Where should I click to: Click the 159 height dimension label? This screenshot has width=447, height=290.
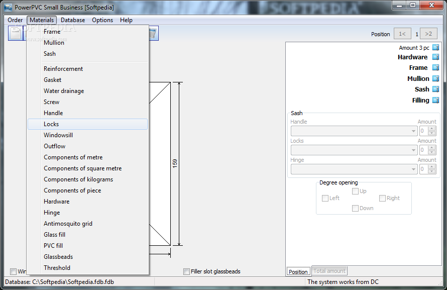coord(175,163)
